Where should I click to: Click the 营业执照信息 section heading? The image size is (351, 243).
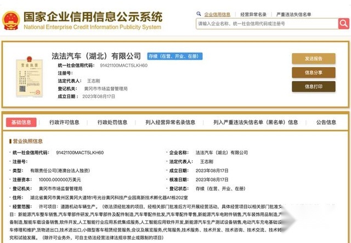pos(27,141)
